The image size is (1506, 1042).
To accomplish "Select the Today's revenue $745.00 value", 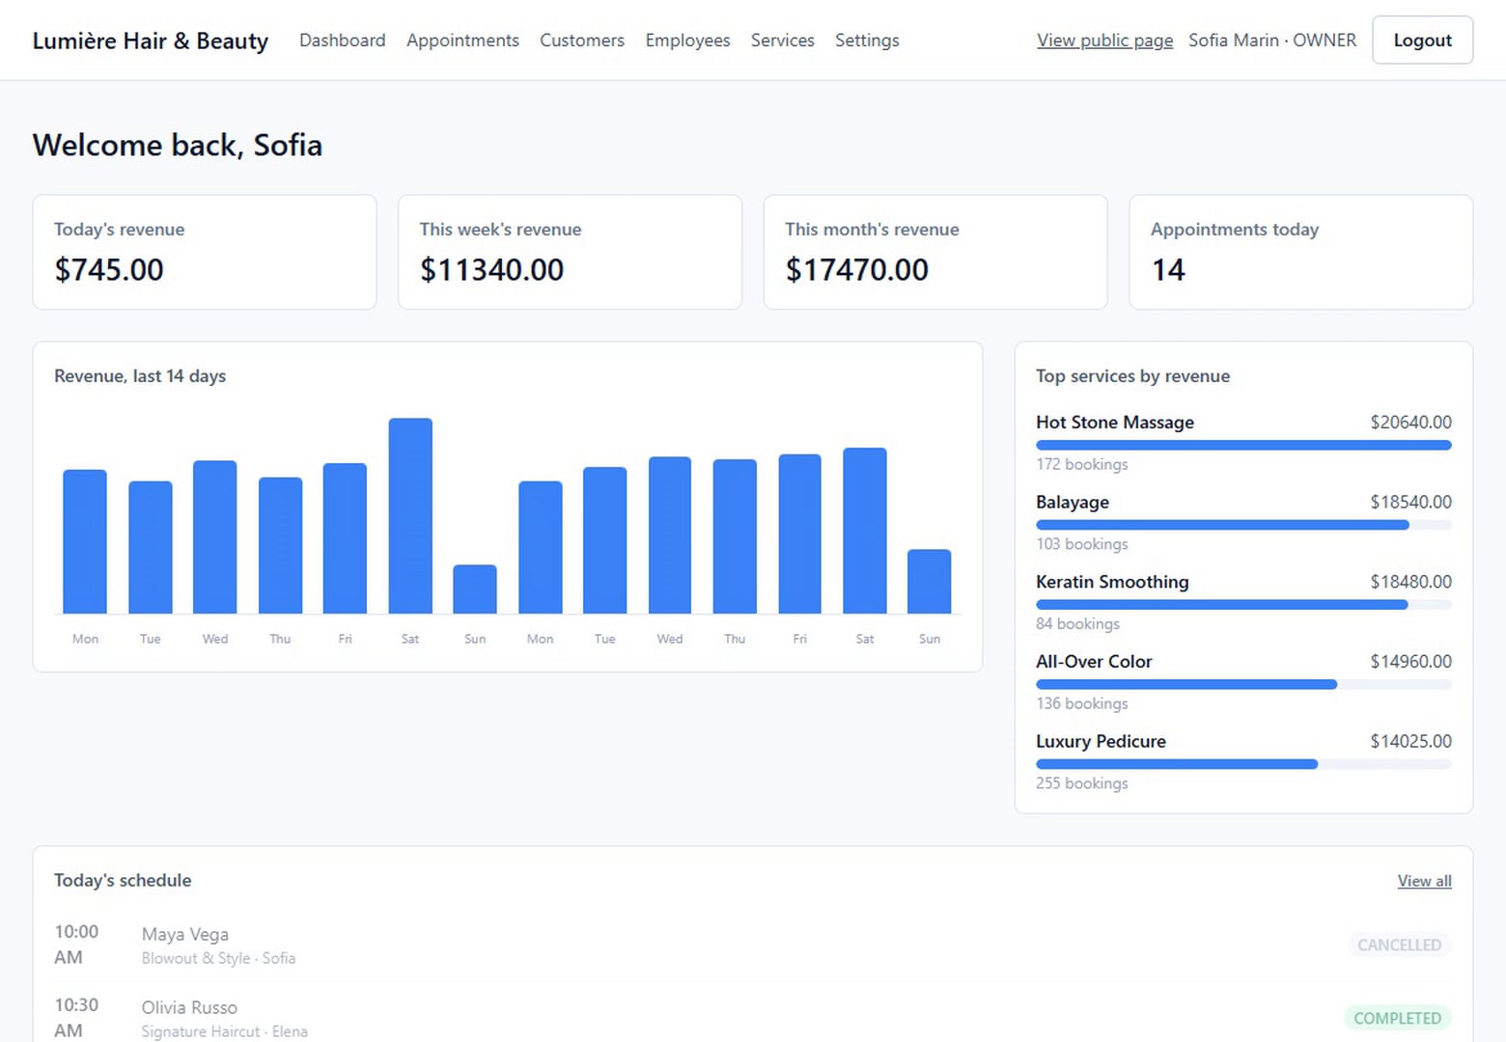I will (x=109, y=270).
